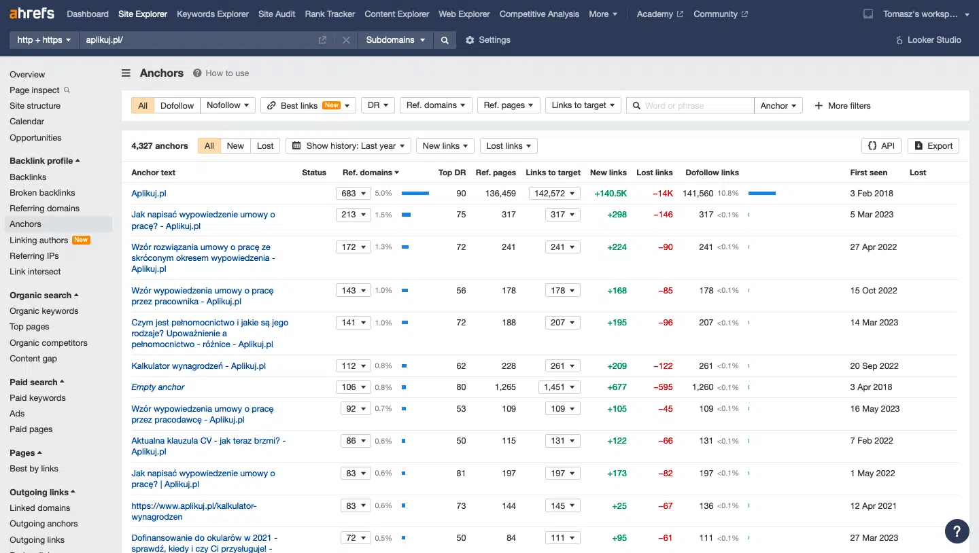The height and width of the screenshot is (553, 979).
Task: Open Keywords Explorer
Action: (213, 14)
